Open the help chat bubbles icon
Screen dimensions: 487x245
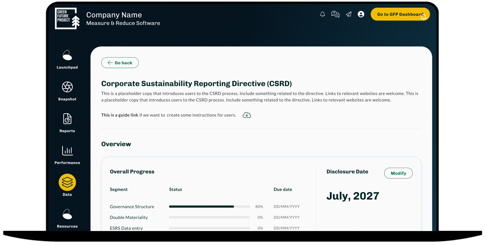pyautogui.click(x=335, y=14)
